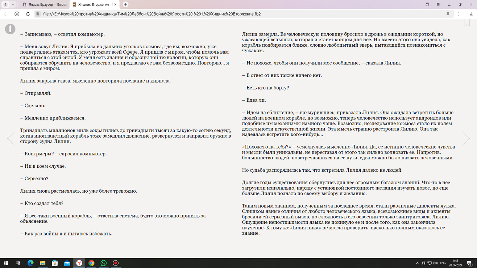
Task: Click the paragraph starting 'Лилия замерла'
Action: [347, 42]
